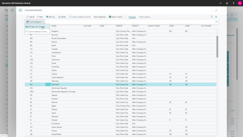Click the list's vertical scrollbar thumb

point(217,46)
